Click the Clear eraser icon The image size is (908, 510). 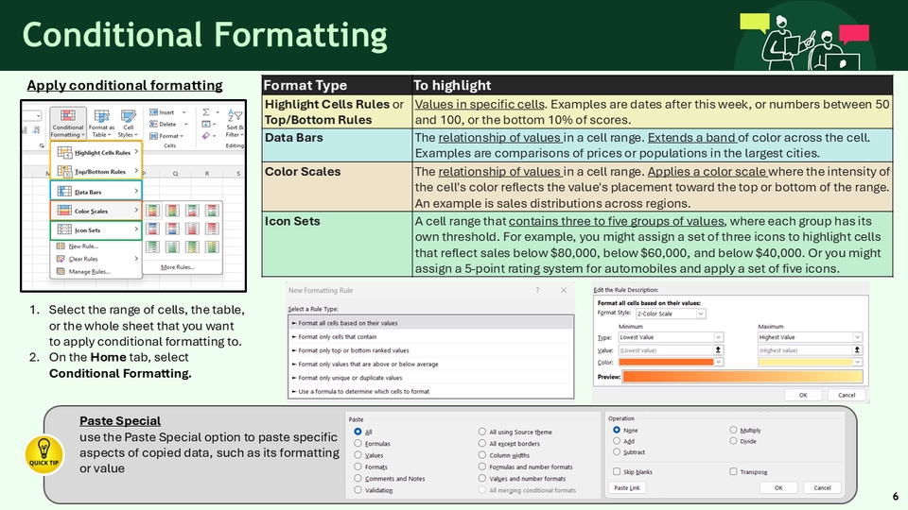tap(206, 136)
